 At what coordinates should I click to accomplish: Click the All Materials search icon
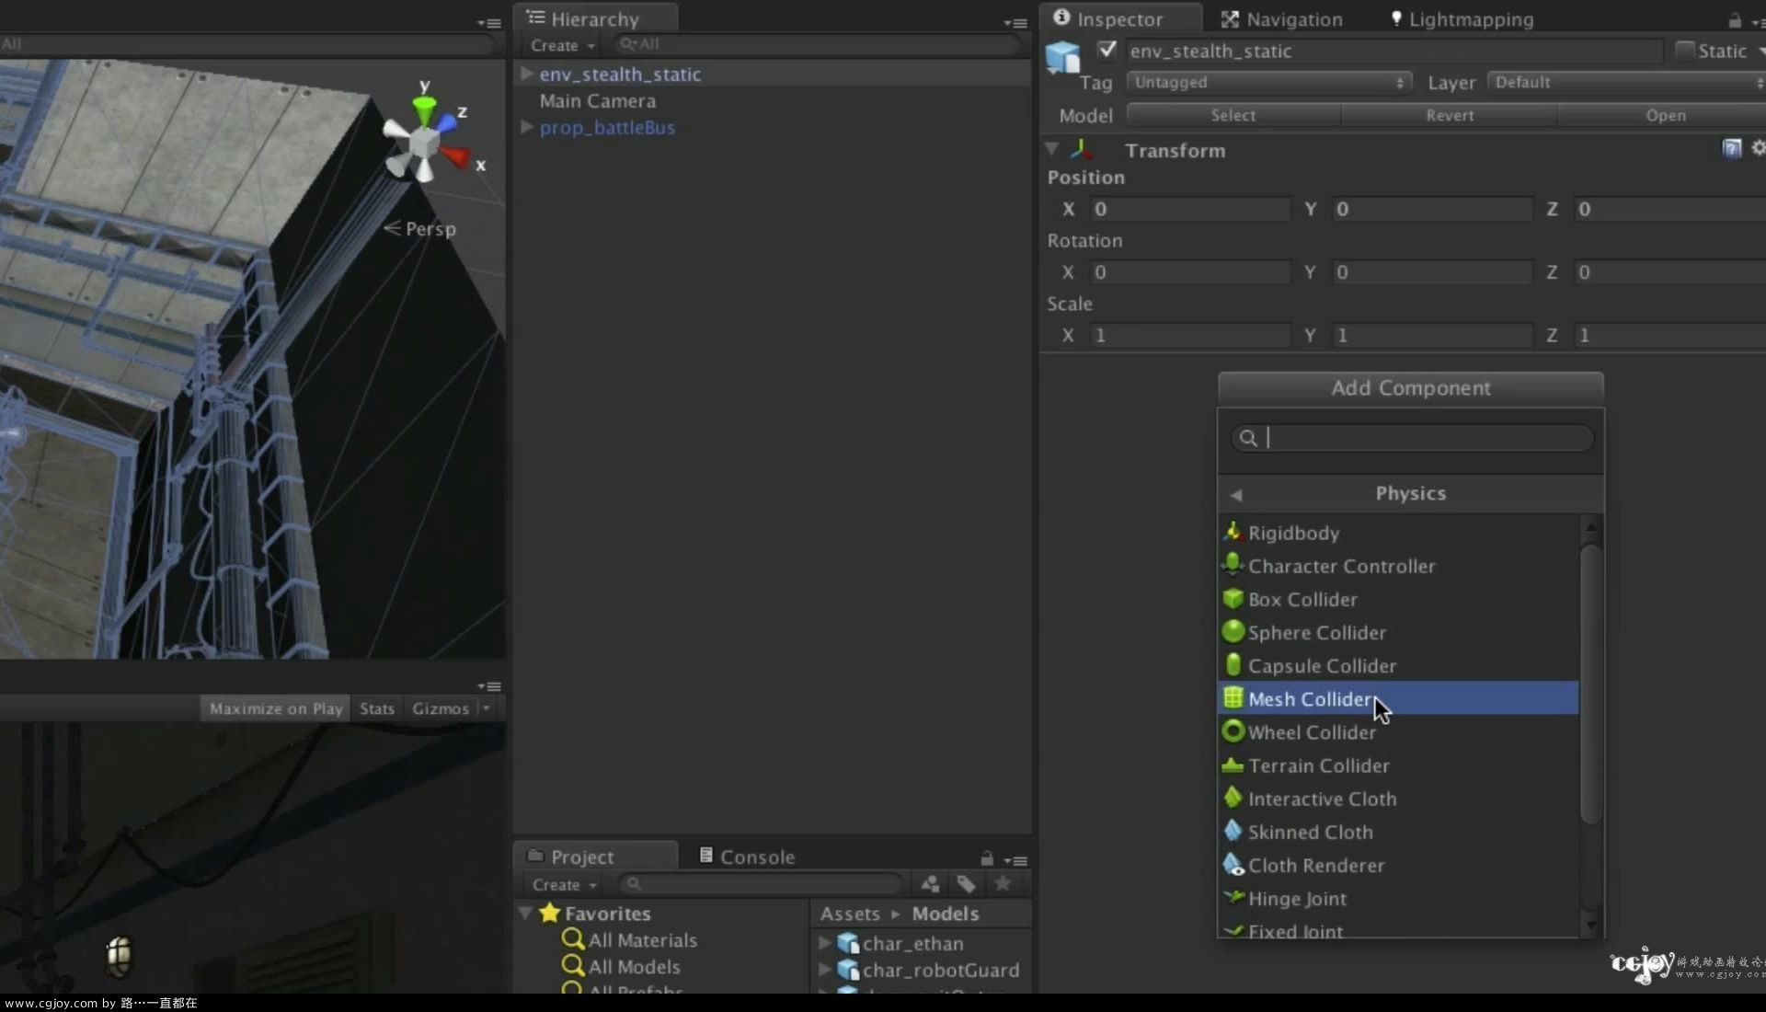tap(573, 939)
